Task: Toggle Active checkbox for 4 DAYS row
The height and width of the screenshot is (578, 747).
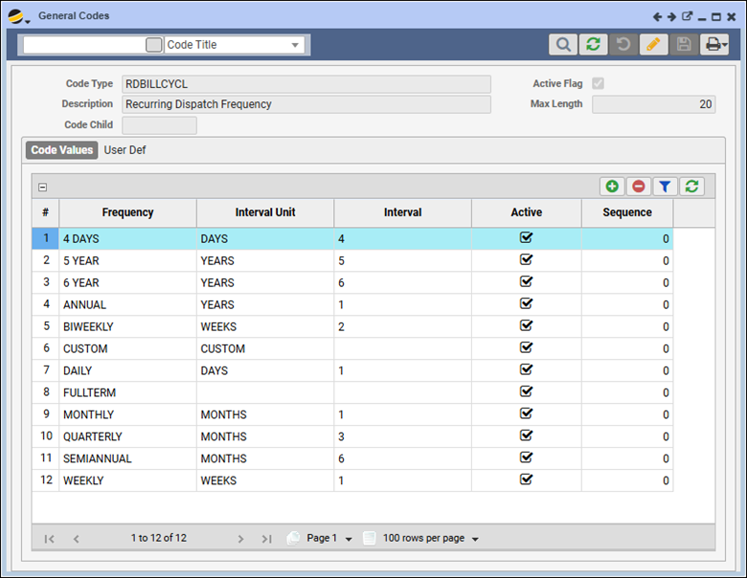Action: [x=526, y=237]
